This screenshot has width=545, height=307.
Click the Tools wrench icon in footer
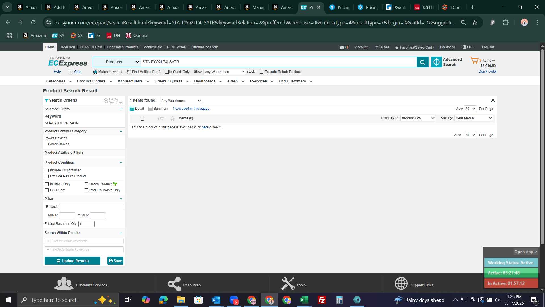[288, 284]
